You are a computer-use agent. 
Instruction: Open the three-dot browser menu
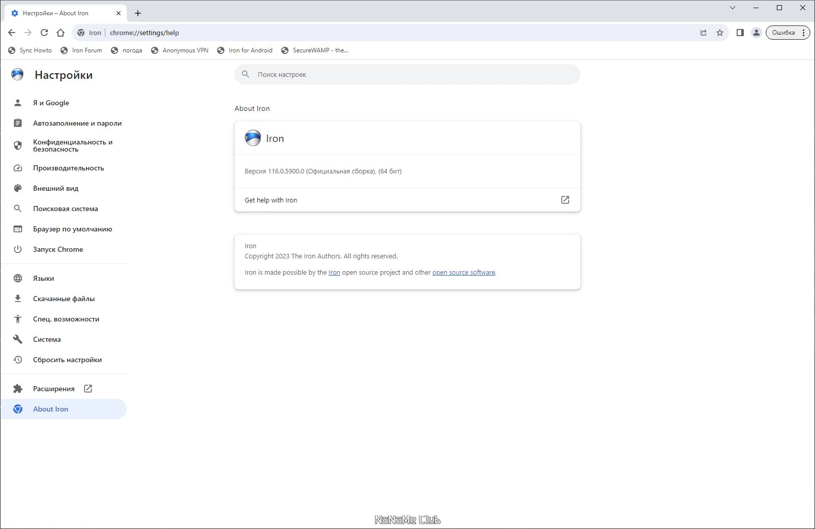(x=803, y=33)
